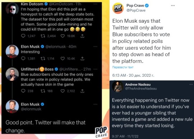Reply to Unfiltered Boss tweet

point(23,91)
